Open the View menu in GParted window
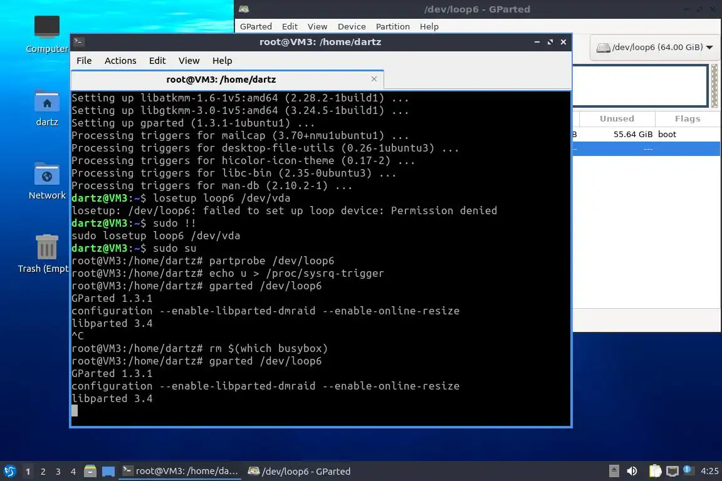This screenshot has height=481, width=722. [317, 27]
